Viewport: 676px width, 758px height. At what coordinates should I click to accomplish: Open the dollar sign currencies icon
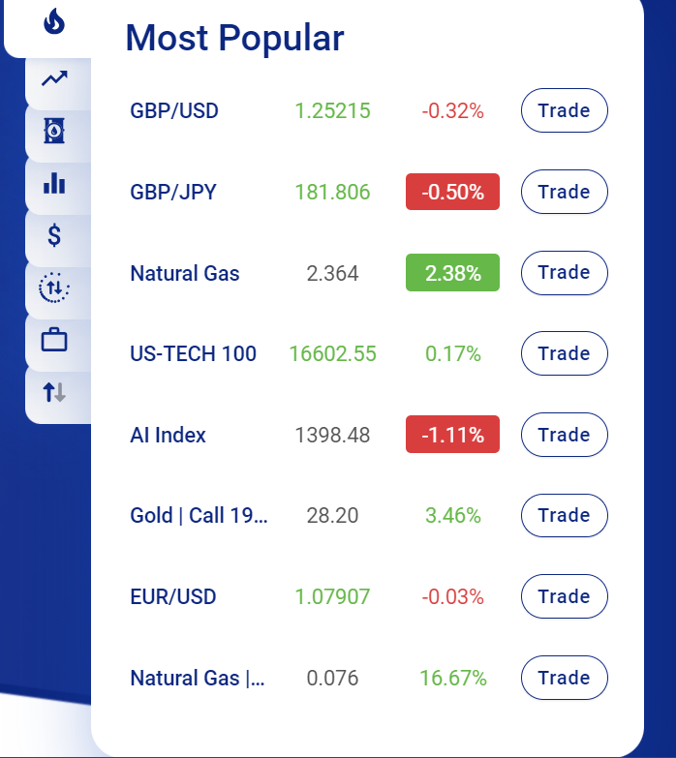coord(54,235)
